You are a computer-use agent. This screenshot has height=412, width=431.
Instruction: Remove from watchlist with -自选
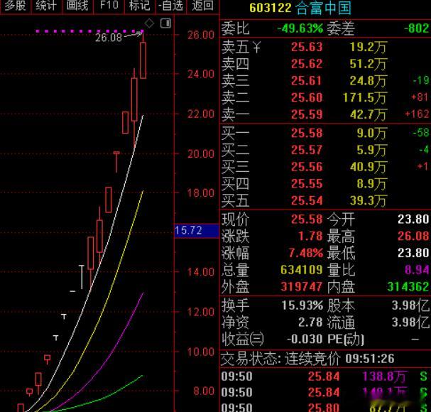[x=170, y=6]
